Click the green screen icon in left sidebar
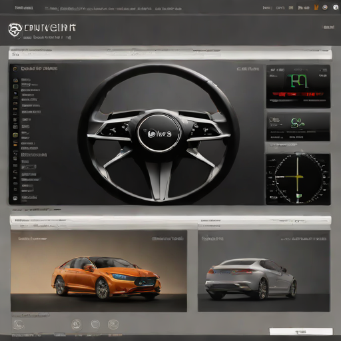Image resolution: width=341 pixels, height=341 pixels. 15,87
